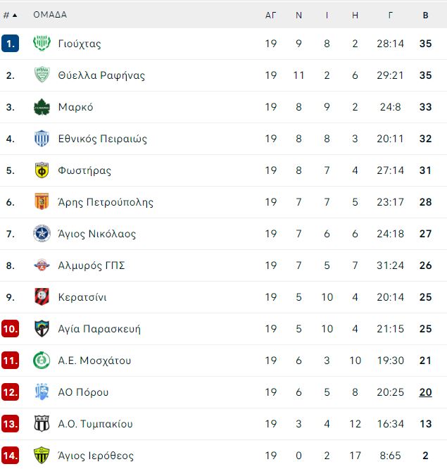The width and height of the screenshot is (447, 469).
Task: Click the Άγιος Ιερόθεος yellow-green crest
Action: pos(42,455)
